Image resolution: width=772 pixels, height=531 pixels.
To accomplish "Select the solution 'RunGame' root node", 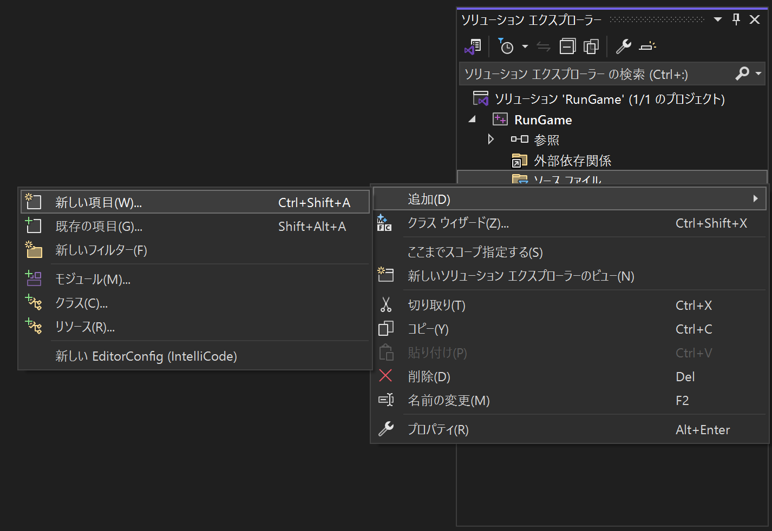I will pyautogui.click(x=610, y=99).
